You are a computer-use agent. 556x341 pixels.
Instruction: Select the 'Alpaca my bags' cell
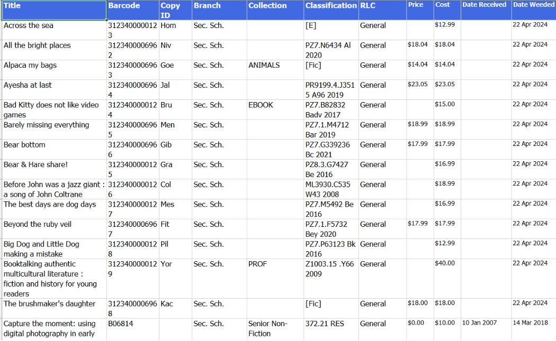pos(54,70)
